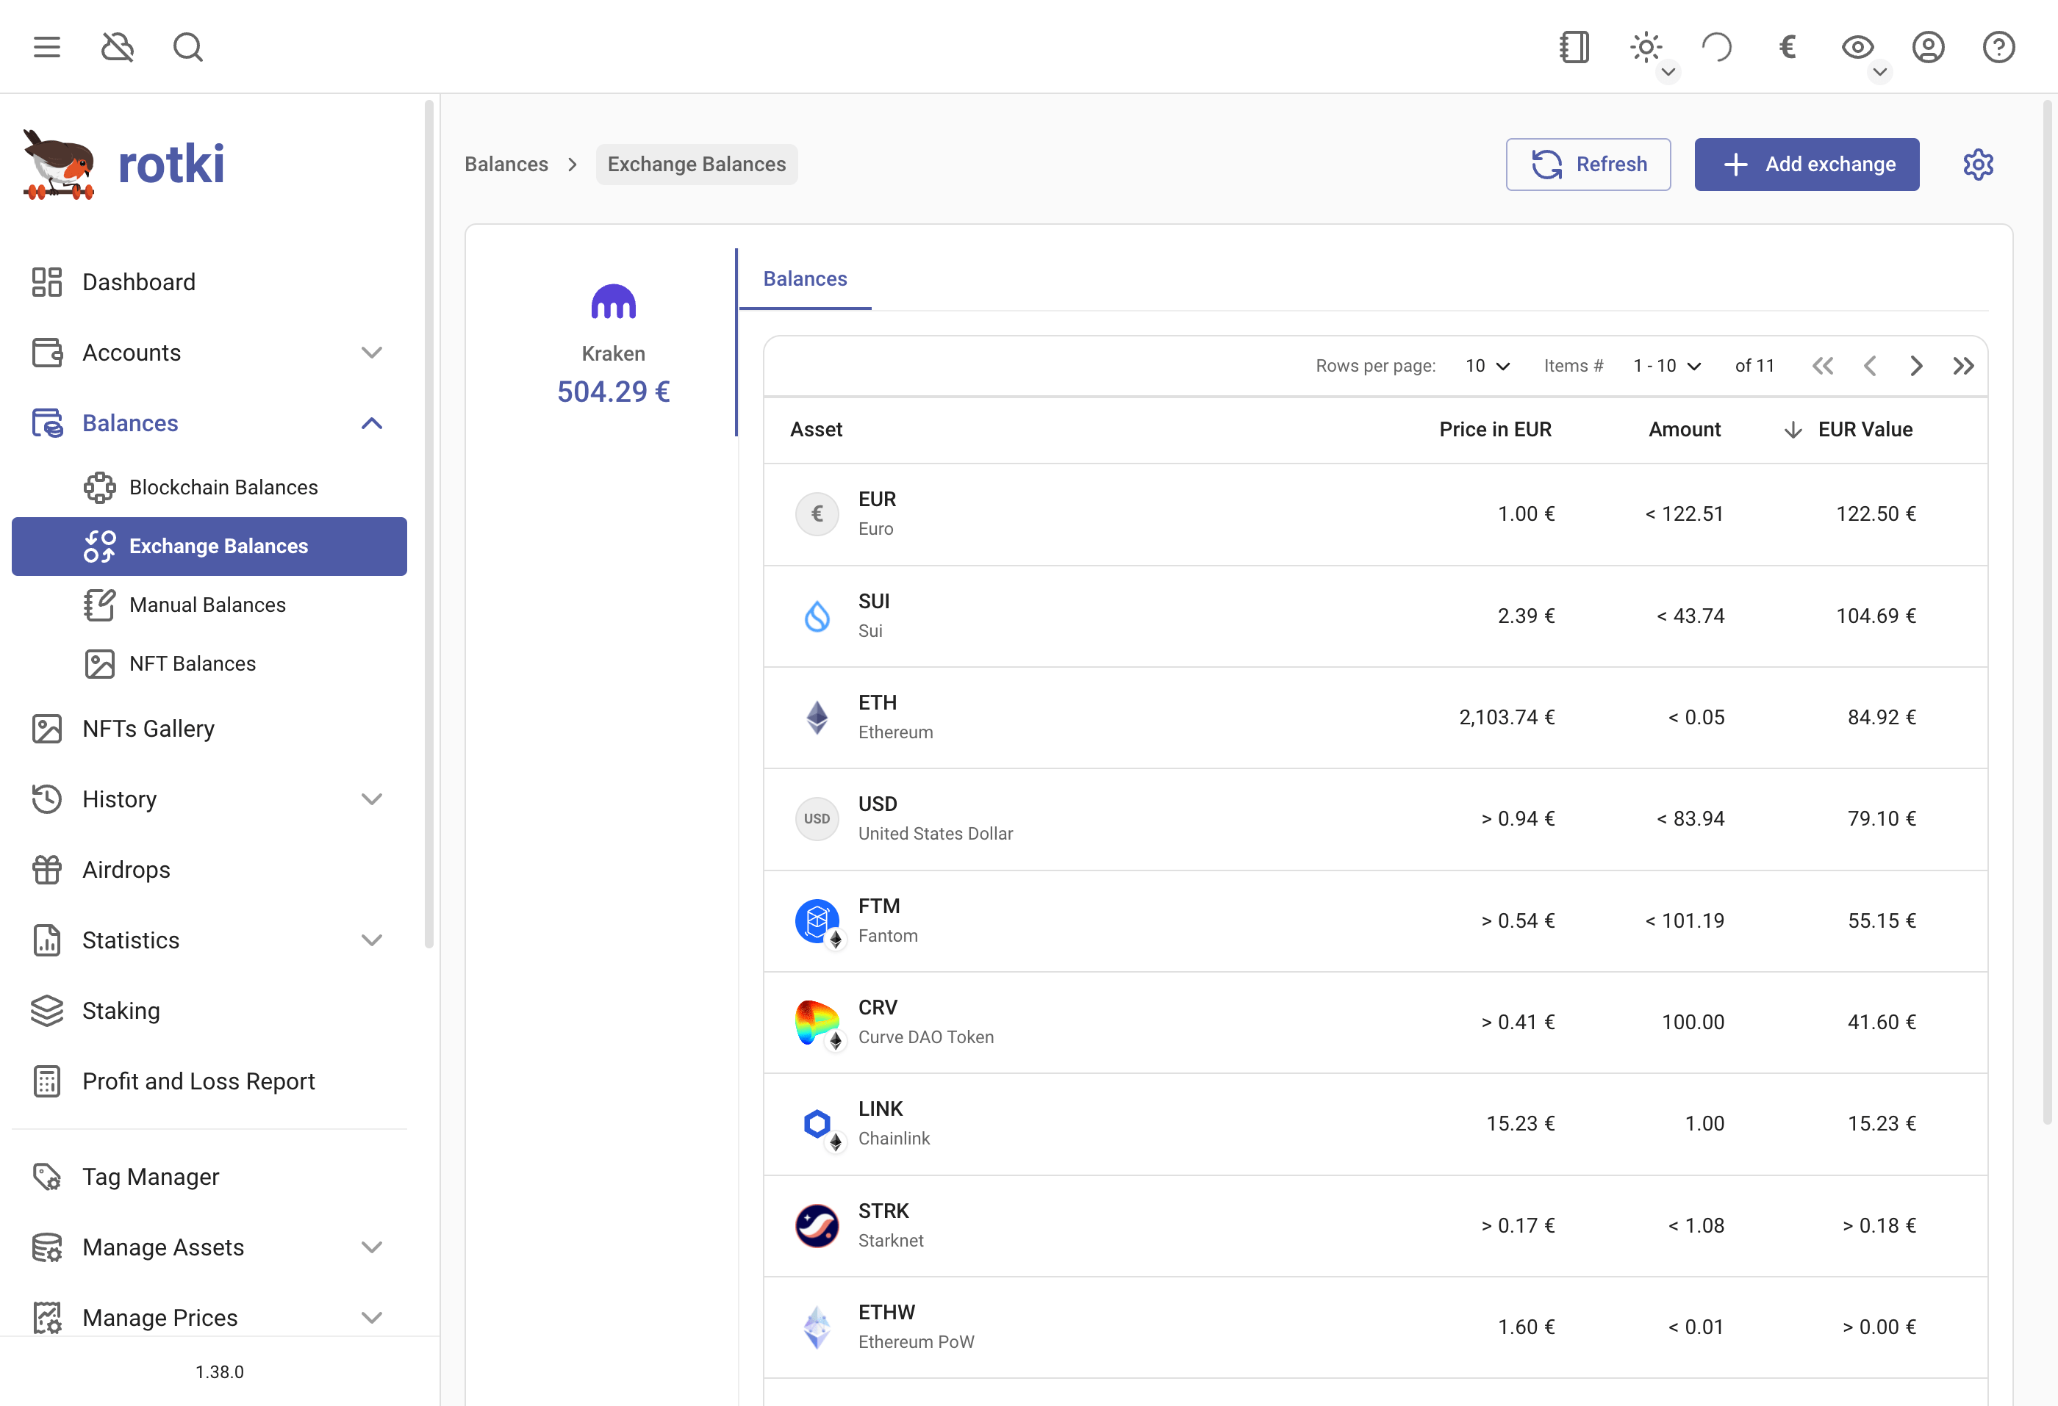The height and width of the screenshot is (1406, 2058).
Task: Click the ETHW Ethereum PoW icon
Action: [x=817, y=1327]
